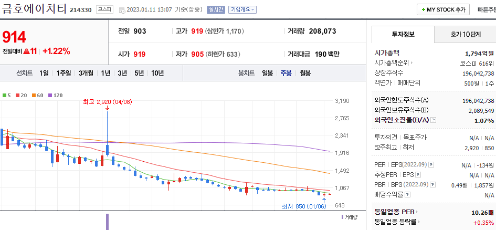
Task: Select the 1년 line chart
Action: [x=105, y=74]
